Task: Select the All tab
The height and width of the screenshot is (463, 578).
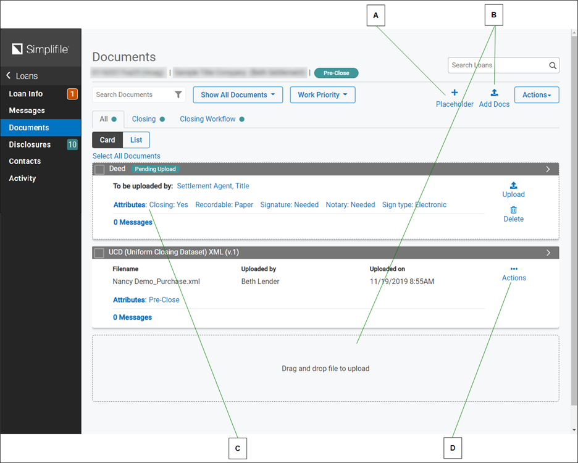Action: [x=108, y=119]
